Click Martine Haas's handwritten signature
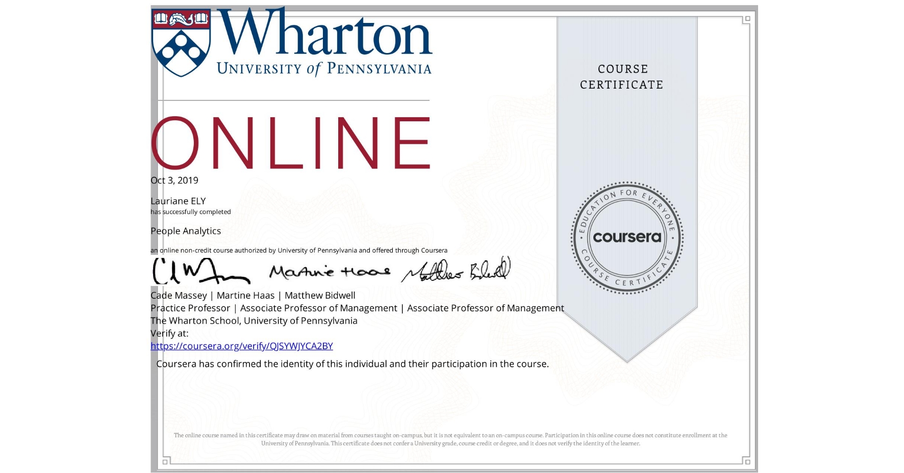The height and width of the screenshot is (473, 904). 330,272
